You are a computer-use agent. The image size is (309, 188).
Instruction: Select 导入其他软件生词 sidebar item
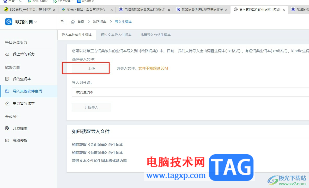pyautogui.click(x=29, y=91)
